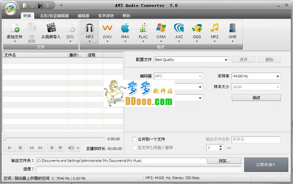Switch to the 编辑器 tab
This screenshot has width=293, height=184.
pos(84,16)
